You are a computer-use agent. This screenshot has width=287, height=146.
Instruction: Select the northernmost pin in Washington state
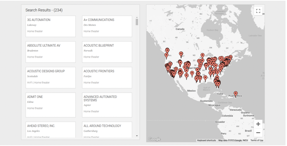(167, 51)
